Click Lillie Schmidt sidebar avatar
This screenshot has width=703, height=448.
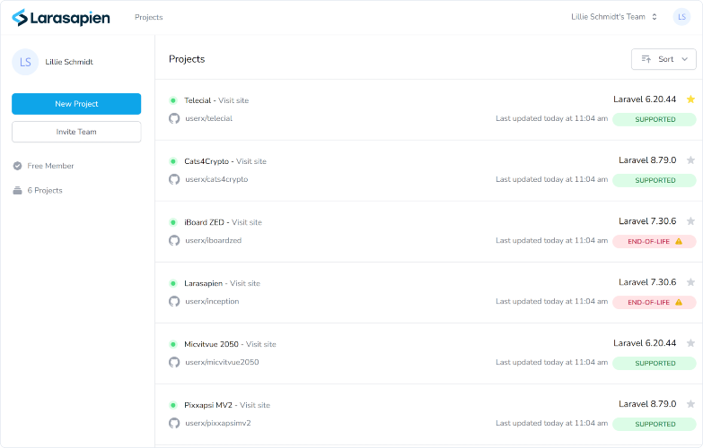[25, 62]
